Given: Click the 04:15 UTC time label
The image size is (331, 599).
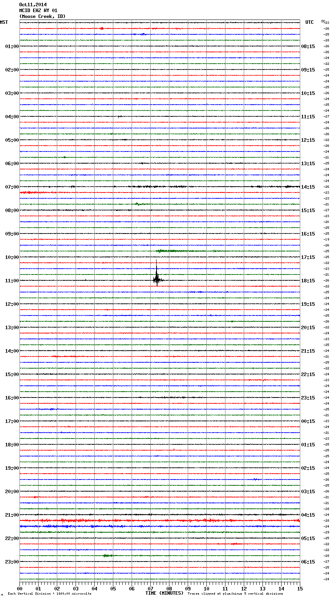Looking at the screenshot, I should point(308,515).
